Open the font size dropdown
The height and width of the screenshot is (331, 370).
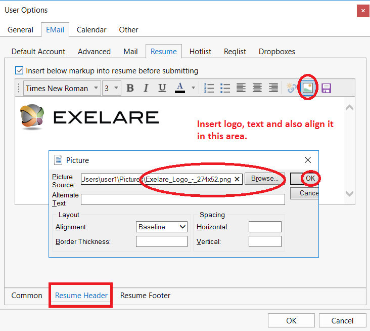pyautogui.click(x=112, y=88)
